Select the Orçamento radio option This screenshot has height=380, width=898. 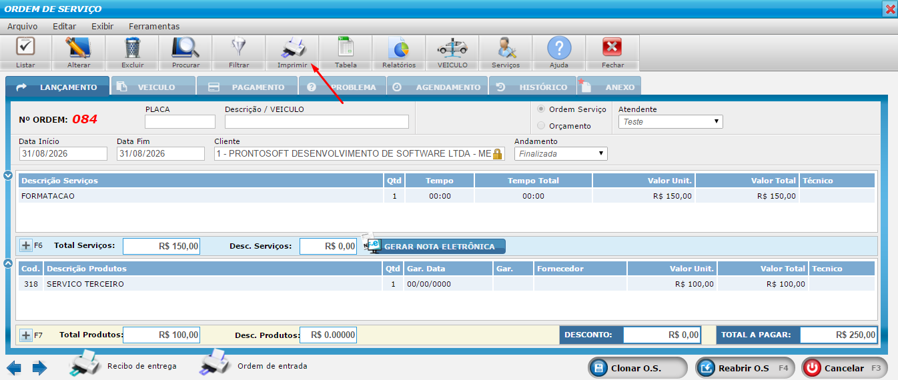pos(541,126)
